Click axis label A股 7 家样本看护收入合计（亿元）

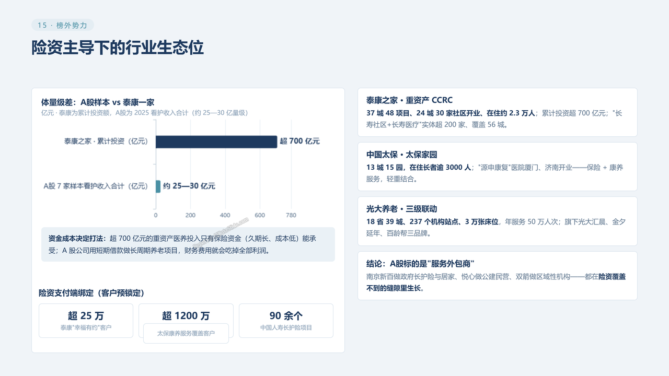click(96, 186)
